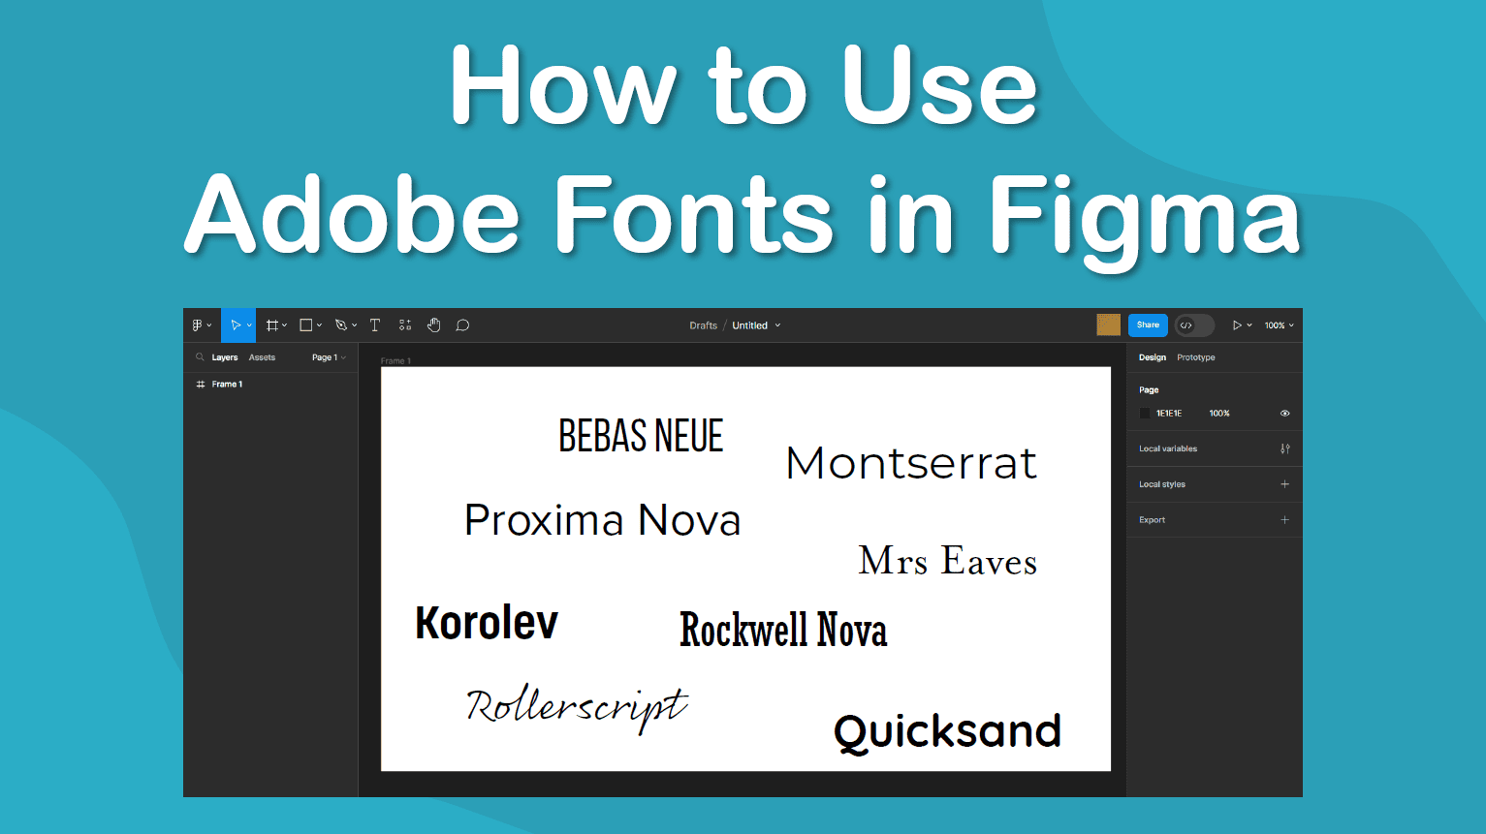Click the 1E1E1E hex color field

point(1169,414)
